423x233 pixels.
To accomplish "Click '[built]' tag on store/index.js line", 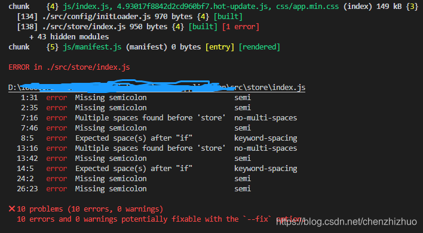I will pos(203,27).
